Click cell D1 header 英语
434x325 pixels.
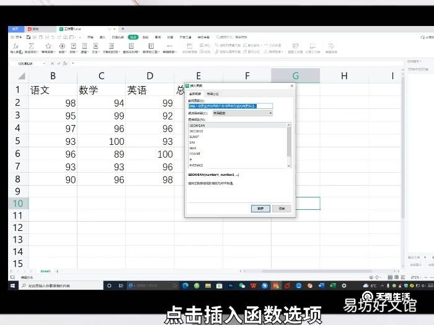point(150,90)
